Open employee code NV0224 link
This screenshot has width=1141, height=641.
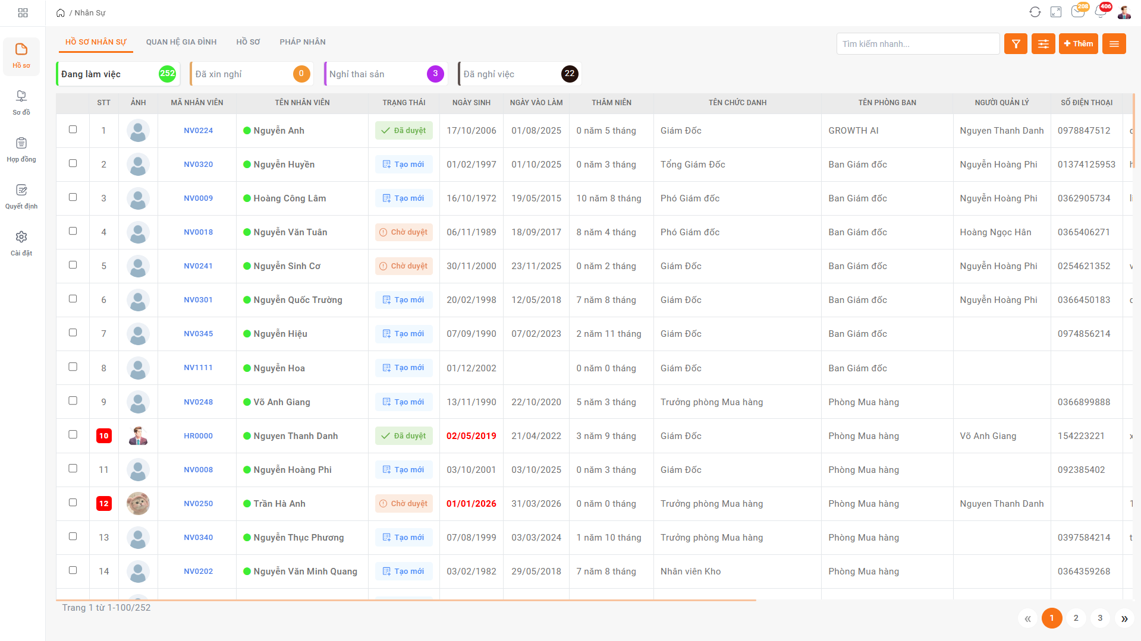[198, 131]
